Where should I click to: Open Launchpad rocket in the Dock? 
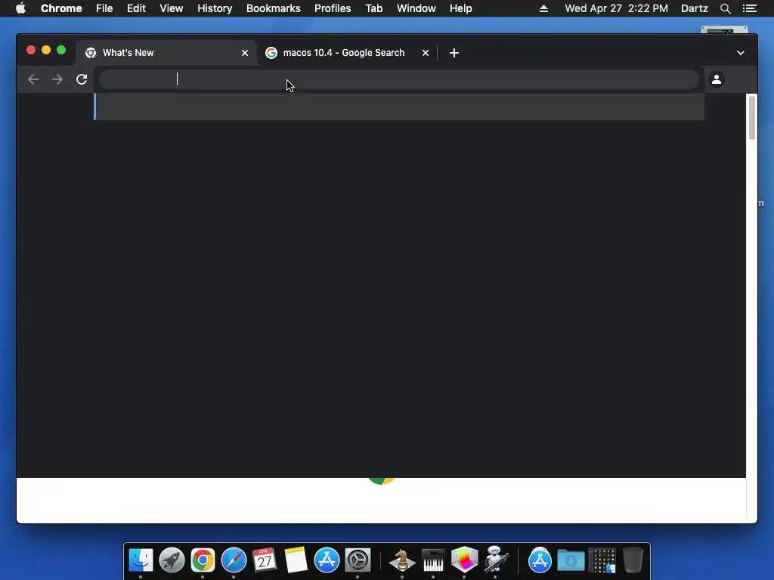tap(172, 560)
